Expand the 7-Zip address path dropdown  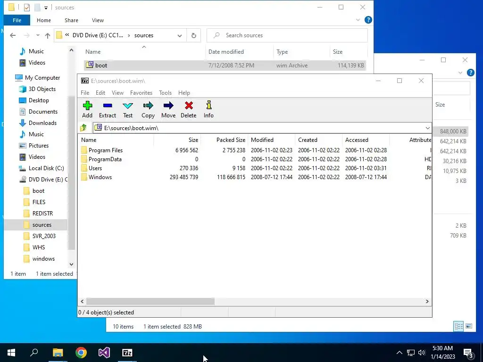pyautogui.click(x=427, y=128)
